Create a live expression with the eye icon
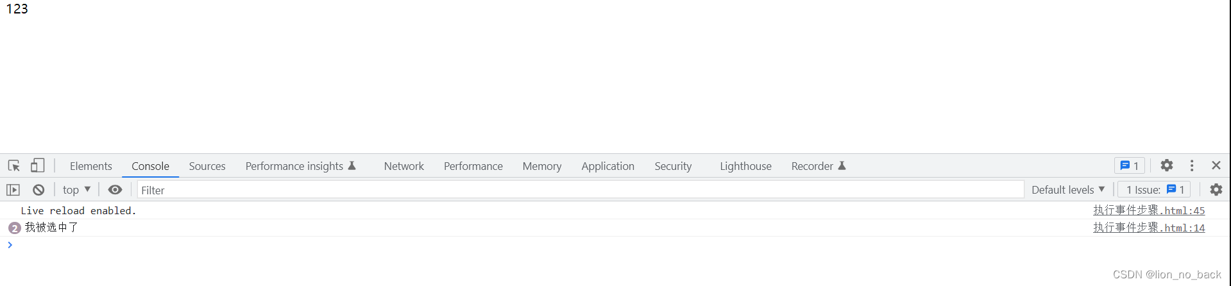Image resolution: width=1231 pixels, height=286 pixels. tap(115, 190)
